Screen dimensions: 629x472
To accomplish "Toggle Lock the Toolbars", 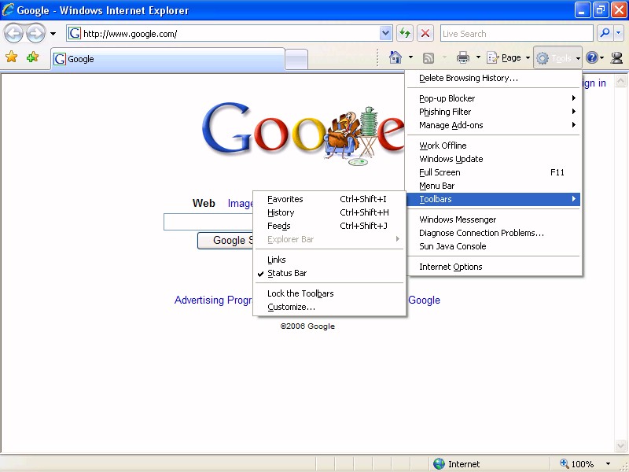I will click(x=329, y=293).
